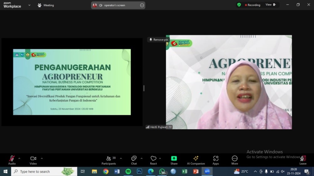Open the Participants panel
314x176 pixels.
(109, 160)
